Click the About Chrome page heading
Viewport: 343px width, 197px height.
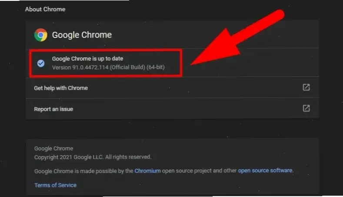pos(45,9)
